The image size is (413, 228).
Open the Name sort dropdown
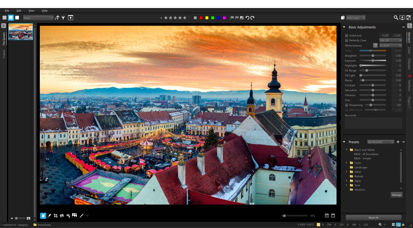tap(38, 18)
